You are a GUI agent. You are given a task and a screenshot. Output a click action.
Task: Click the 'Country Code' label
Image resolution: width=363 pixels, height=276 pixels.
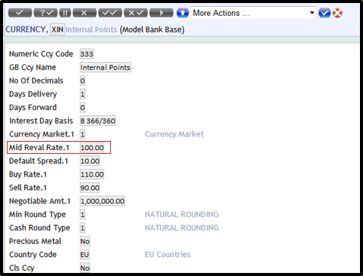33,255
